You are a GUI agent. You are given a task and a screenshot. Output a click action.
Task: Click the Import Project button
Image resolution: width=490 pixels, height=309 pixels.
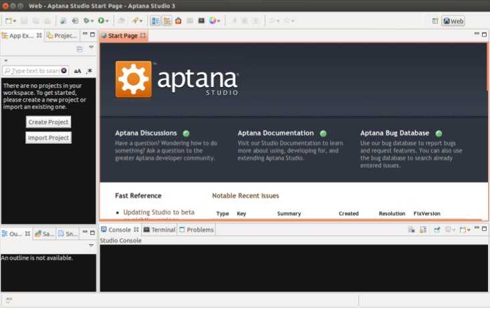click(48, 138)
